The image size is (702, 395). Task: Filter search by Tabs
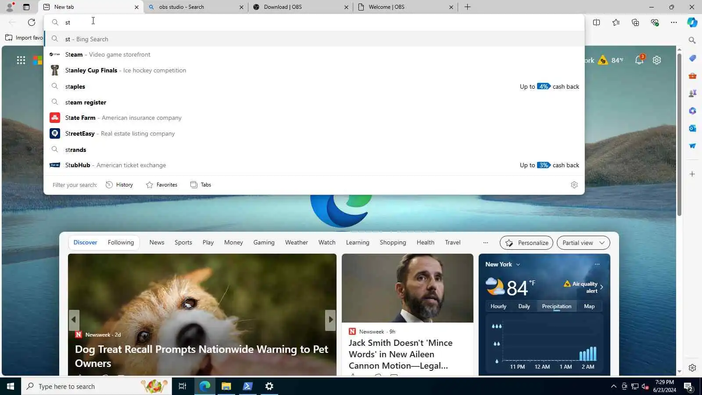tap(201, 185)
